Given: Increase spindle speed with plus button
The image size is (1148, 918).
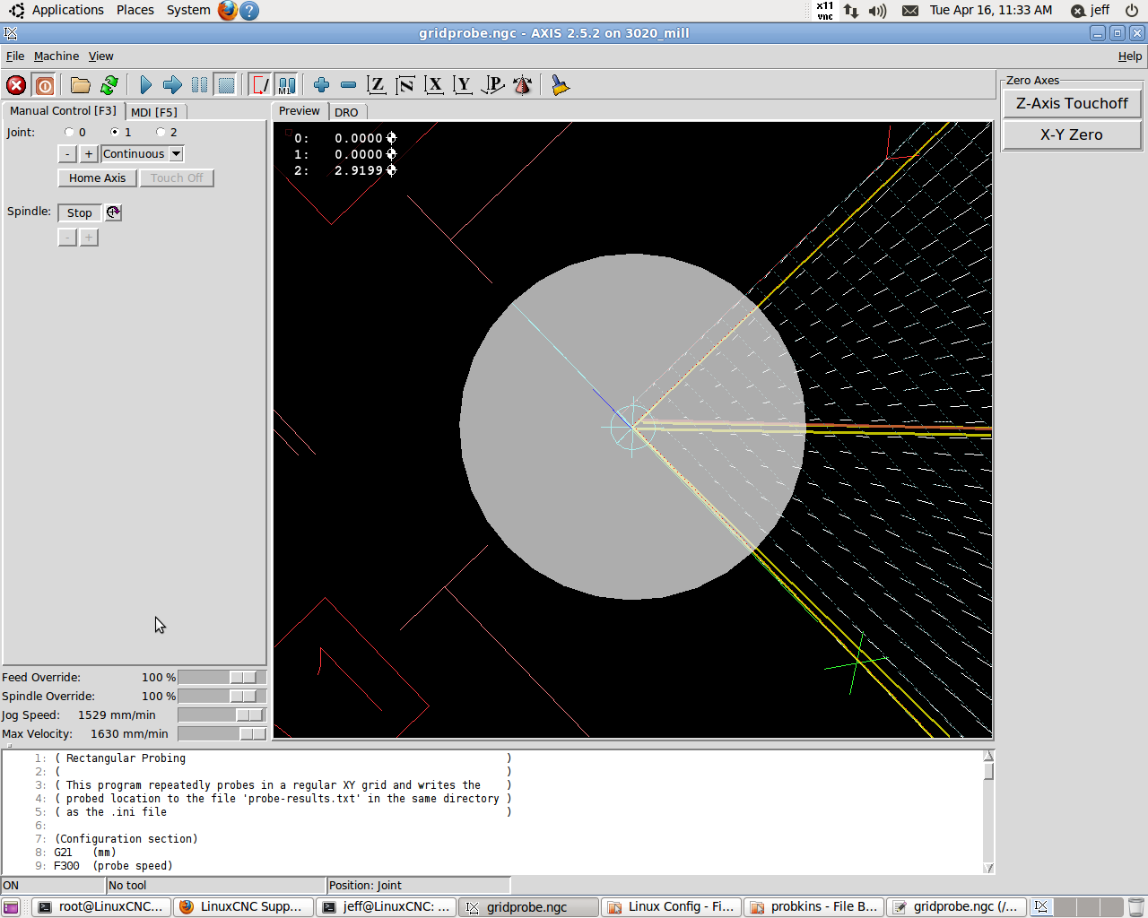Looking at the screenshot, I should 89,238.
